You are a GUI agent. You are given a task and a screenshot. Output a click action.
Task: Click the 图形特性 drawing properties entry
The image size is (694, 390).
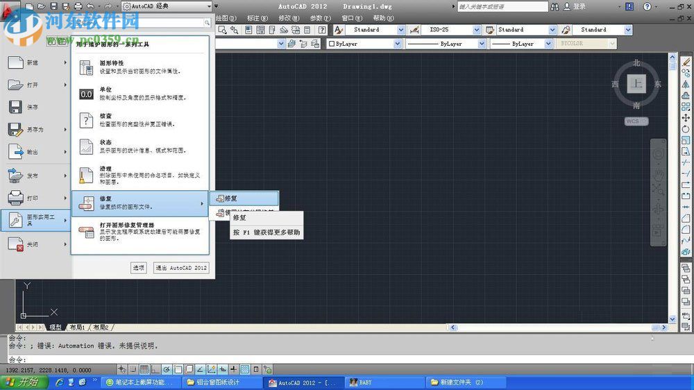click(140, 67)
